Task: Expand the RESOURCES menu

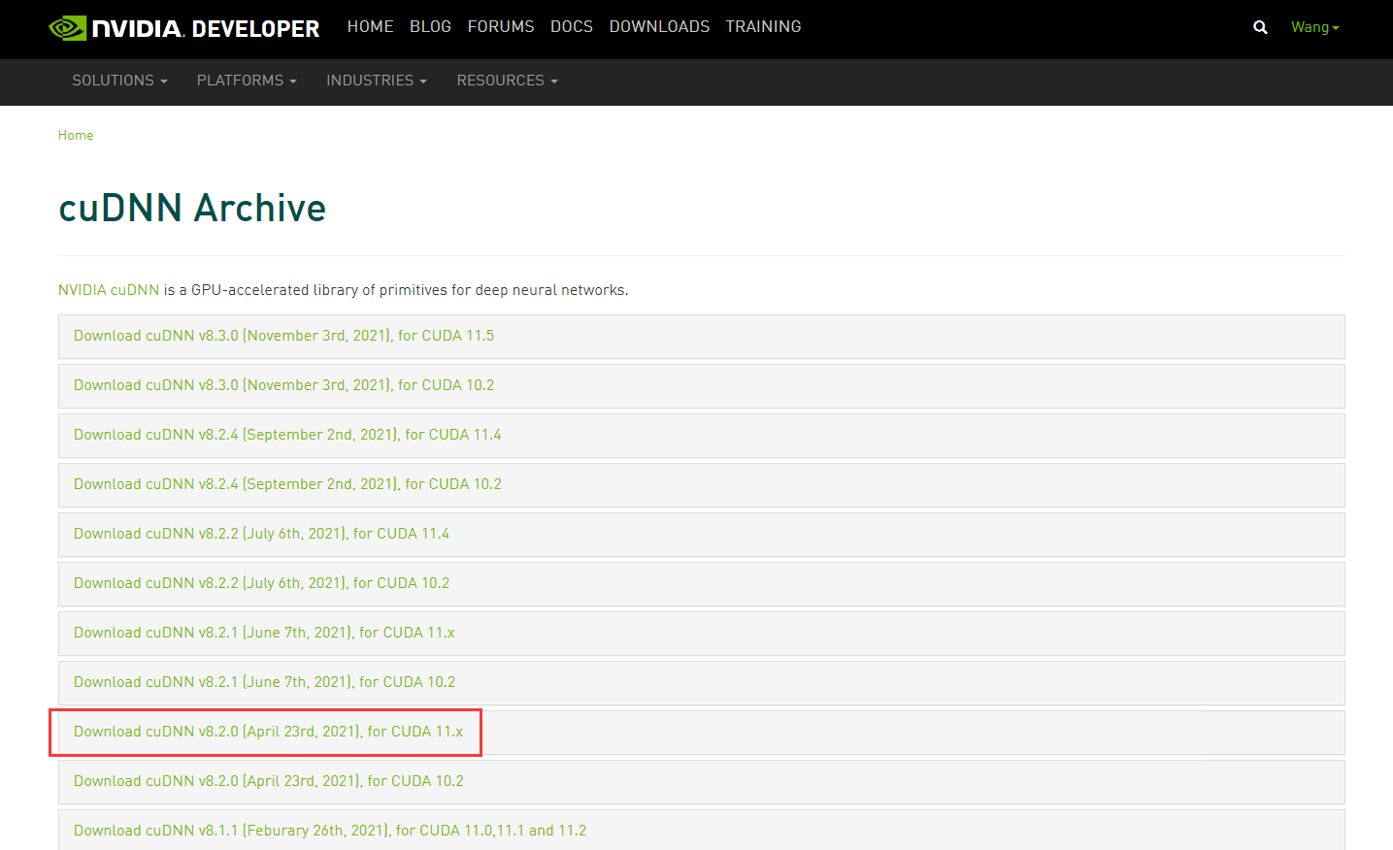Action: pos(507,81)
